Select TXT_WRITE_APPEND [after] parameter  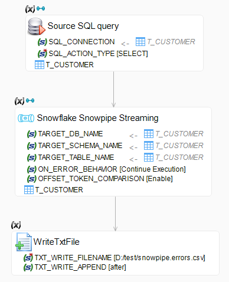(x=80, y=267)
